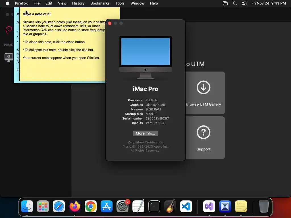Launch Terminal from the Dock

(154, 206)
